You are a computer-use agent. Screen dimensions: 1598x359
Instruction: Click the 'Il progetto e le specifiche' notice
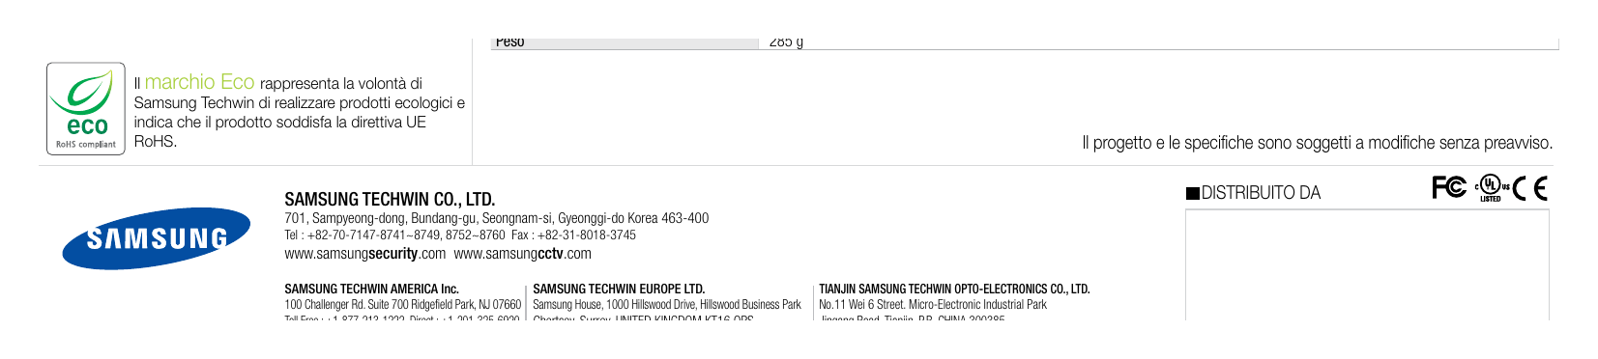(1318, 143)
